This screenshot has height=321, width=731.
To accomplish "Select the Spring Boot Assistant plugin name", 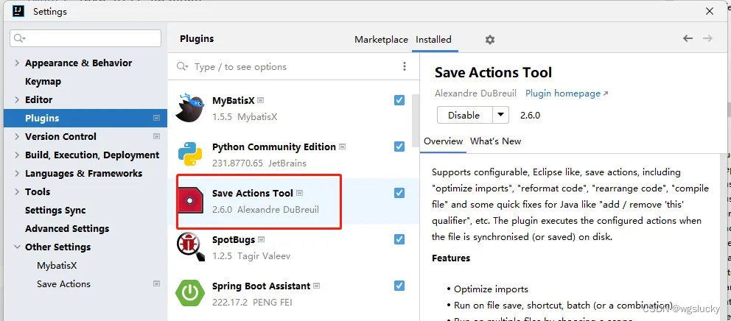I will 261,286.
